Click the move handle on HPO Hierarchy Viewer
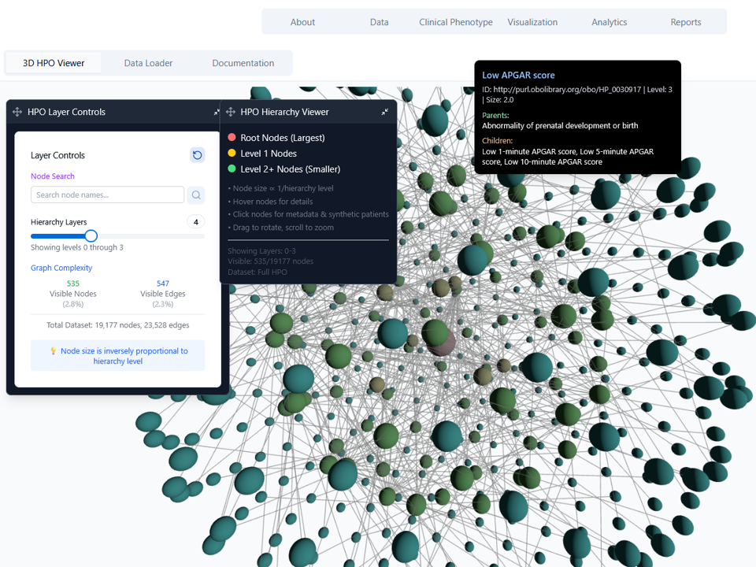This screenshot has width=756, height=567. (231, 113)
